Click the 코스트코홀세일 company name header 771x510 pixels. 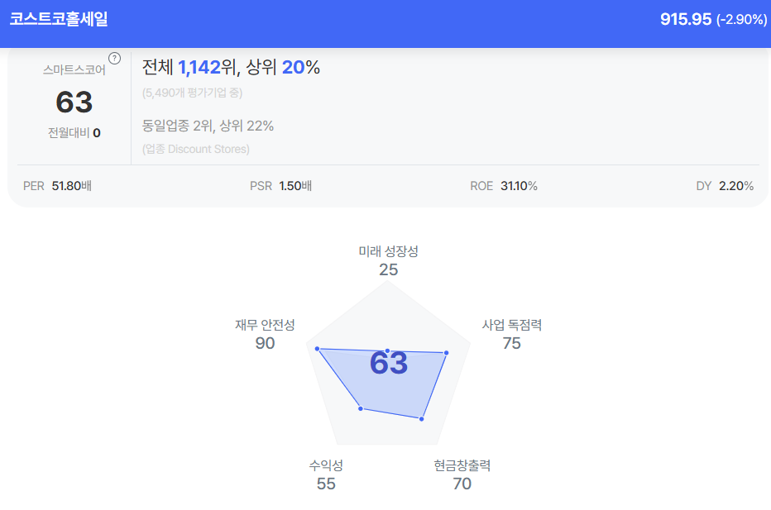pos(59,19)
